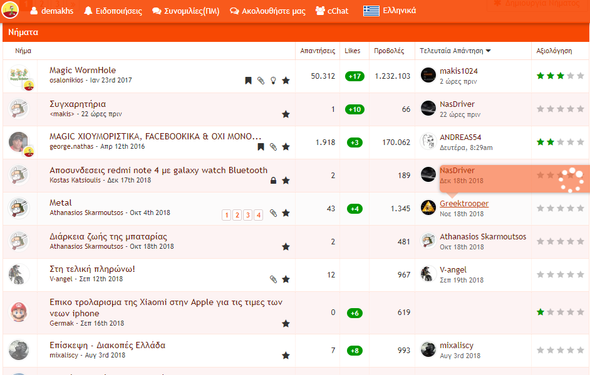The image size is (590, 375).
Task: Open demakhs user profile menu
Action: click(x=51, y=11)
